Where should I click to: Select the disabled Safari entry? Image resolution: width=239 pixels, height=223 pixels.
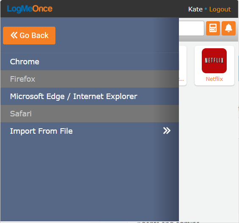(x=90, y=113)
